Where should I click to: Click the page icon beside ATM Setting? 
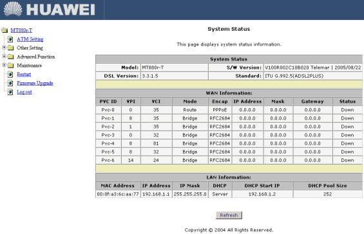10,39
